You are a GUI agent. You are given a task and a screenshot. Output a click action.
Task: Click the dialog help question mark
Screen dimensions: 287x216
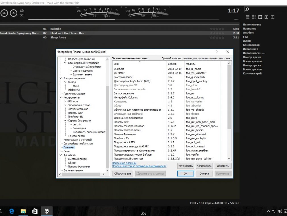click(x=217, y=52)
